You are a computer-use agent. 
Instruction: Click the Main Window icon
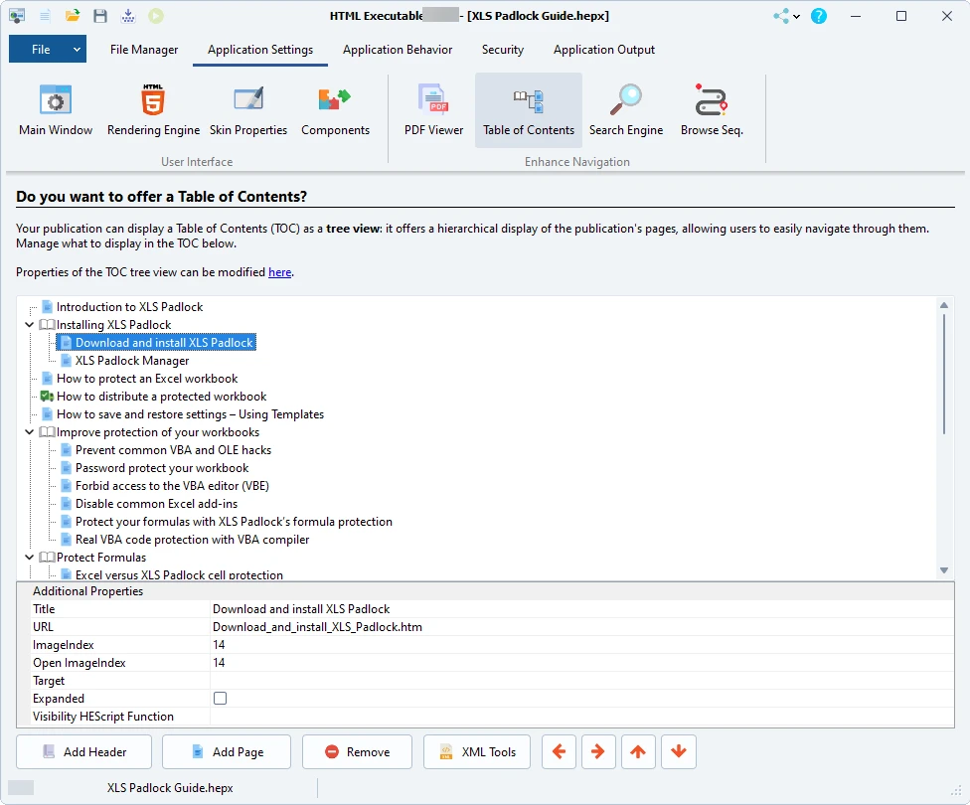pos(56,110)
